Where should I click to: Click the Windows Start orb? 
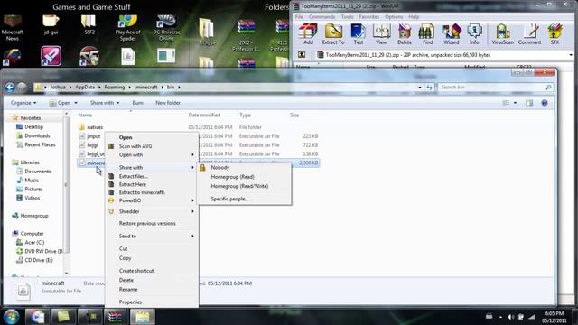click(11, 317)
